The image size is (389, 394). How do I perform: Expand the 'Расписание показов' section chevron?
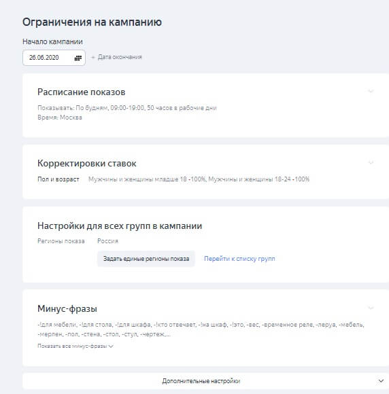coord(371,91)
